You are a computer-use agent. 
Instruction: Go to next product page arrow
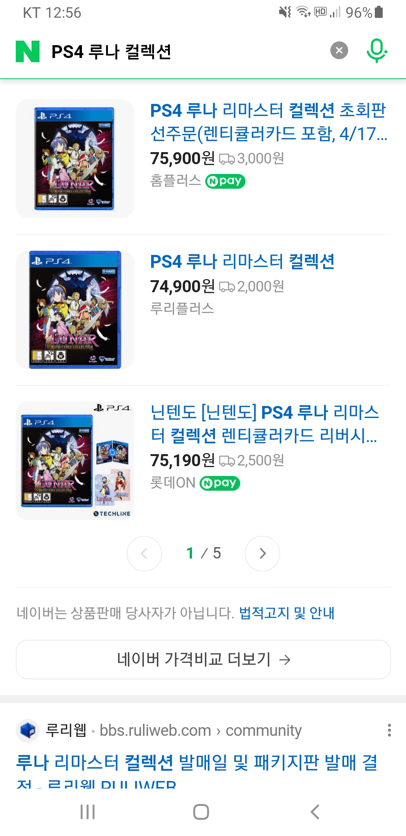pyautogui.click(x=262, y=553)
